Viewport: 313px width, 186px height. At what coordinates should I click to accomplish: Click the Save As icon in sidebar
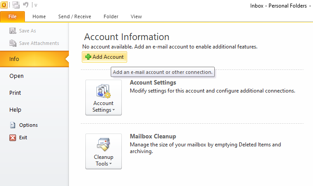(x=13, y=31)
